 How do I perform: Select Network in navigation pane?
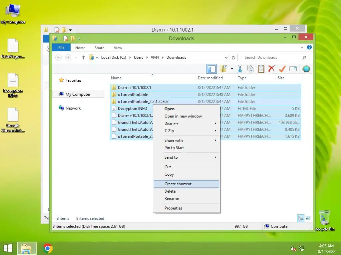73,108
